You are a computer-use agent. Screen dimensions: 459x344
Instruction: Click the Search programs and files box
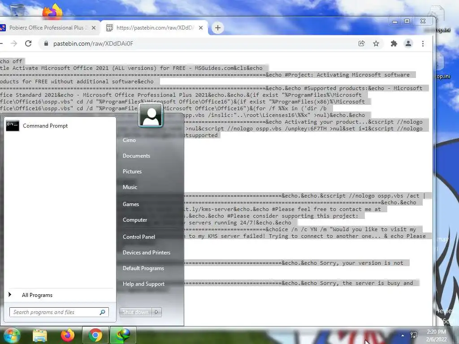pos(59,312)
